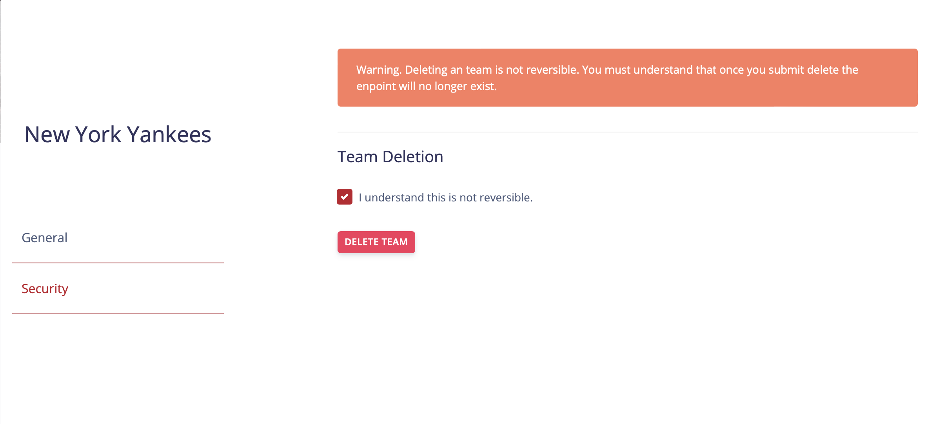Uncheck the irreversible acknowledgment checkbox
This screenshot has height=424, width=937.
pos(345,197)
